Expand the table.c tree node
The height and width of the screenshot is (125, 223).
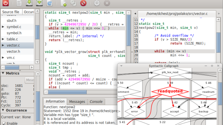pos(3,39)
